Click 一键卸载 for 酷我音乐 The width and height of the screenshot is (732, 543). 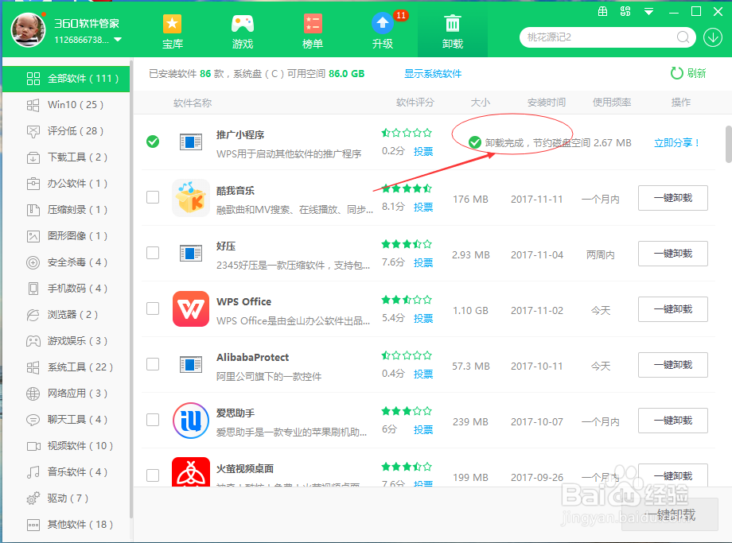tap(672, 198)
